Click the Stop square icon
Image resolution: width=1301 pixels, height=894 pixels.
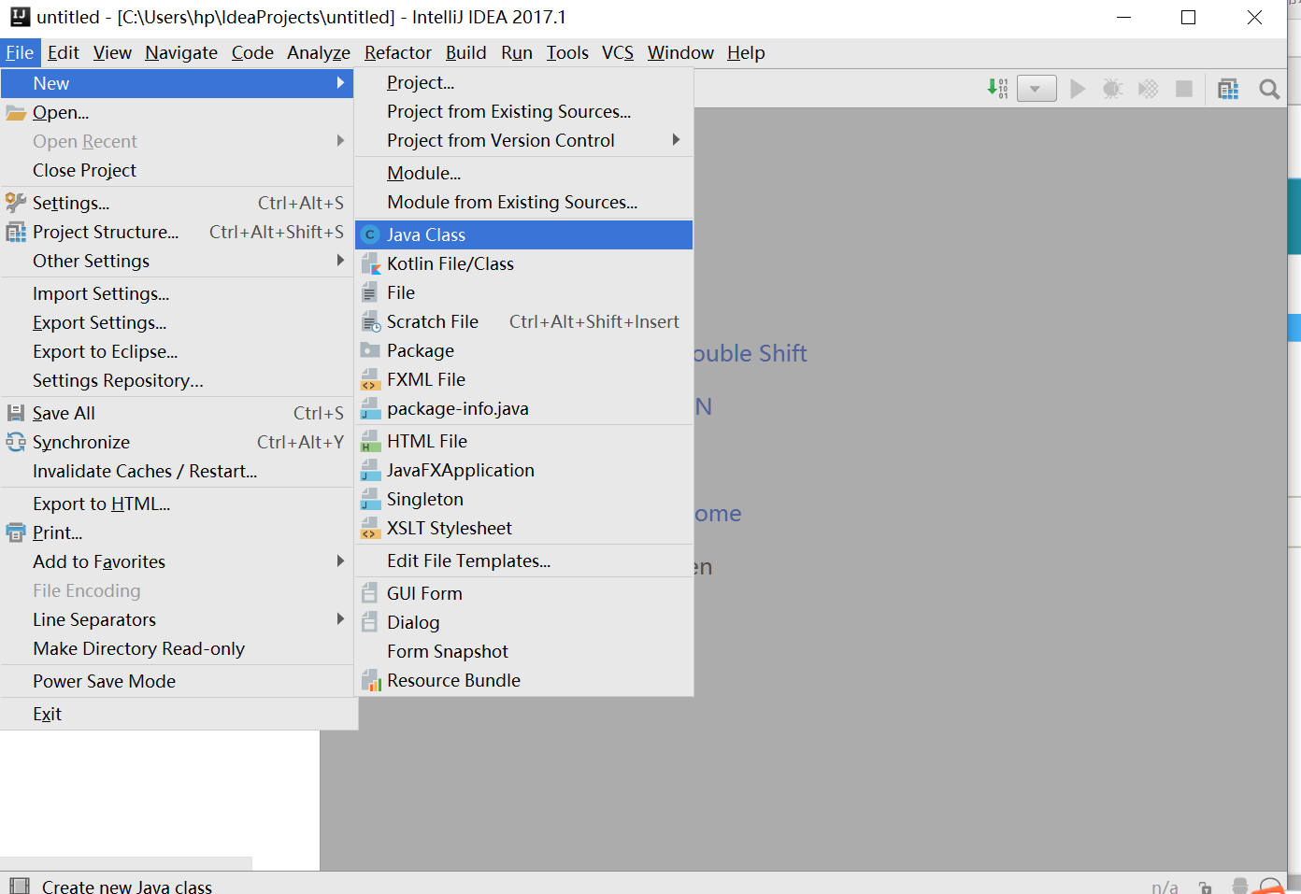pos(1183,89)
